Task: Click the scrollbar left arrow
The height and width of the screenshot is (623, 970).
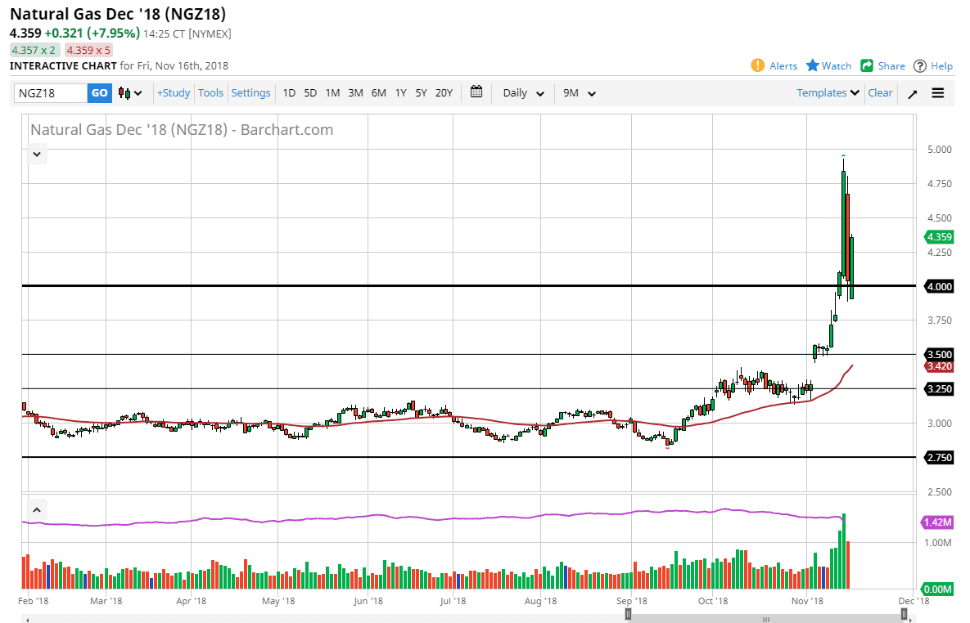Action: (x=27, y=619)
